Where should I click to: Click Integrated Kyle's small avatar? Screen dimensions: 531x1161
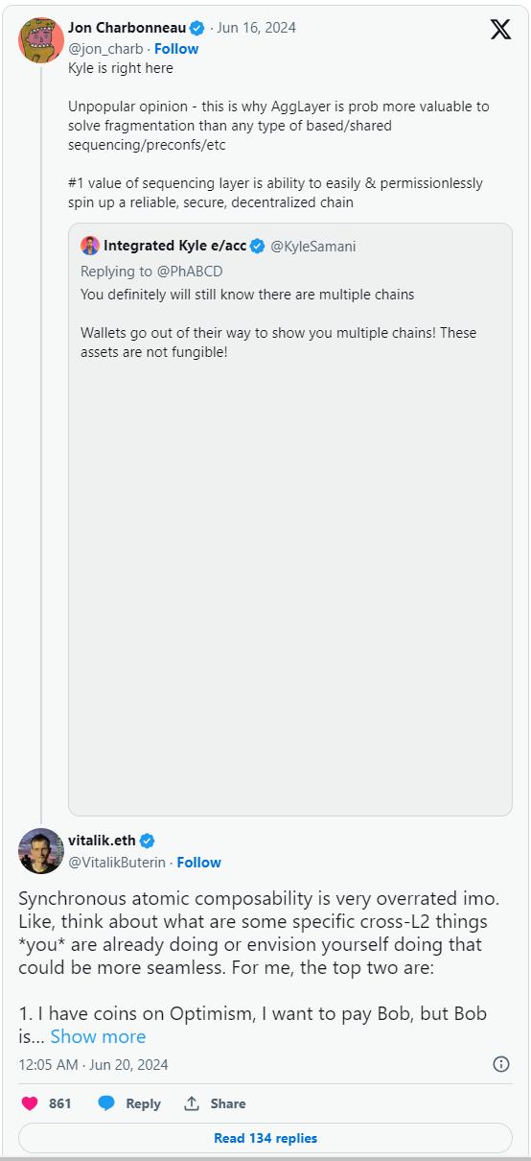pos(90,246)
